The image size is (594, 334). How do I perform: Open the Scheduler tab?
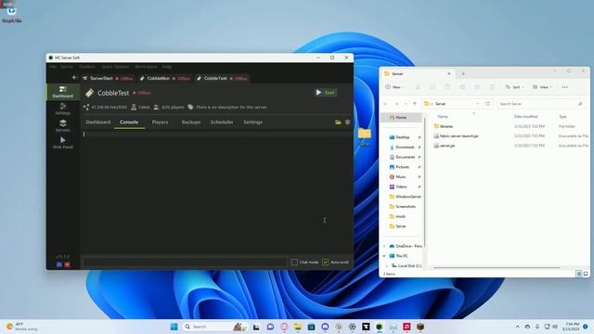[x=222, y=122]
